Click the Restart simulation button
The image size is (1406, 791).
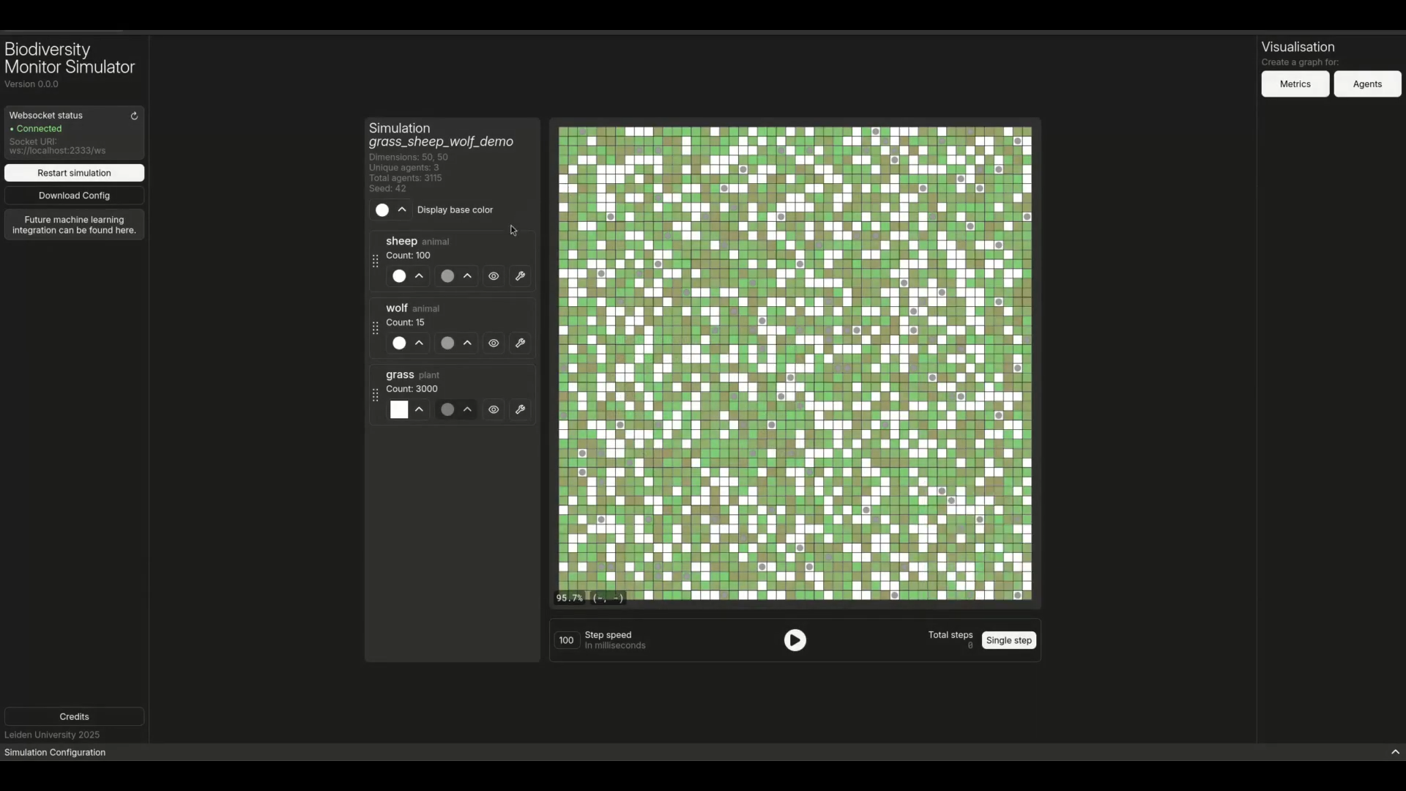point(74,173)
